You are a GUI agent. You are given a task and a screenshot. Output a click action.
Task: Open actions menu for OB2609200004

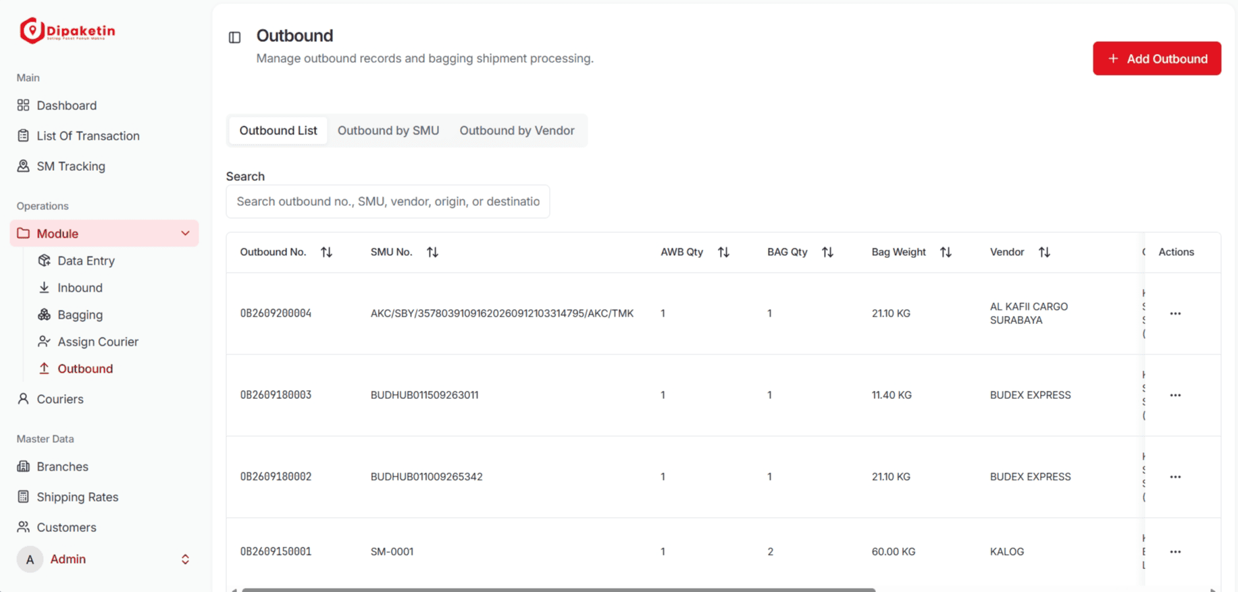point(1175,313)
